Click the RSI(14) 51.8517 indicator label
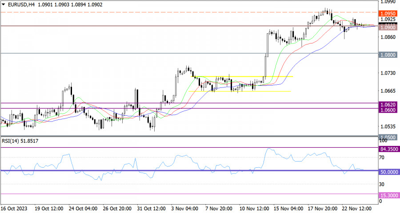The height and width of the screenshot is (213, 400). tap(20, 141)
